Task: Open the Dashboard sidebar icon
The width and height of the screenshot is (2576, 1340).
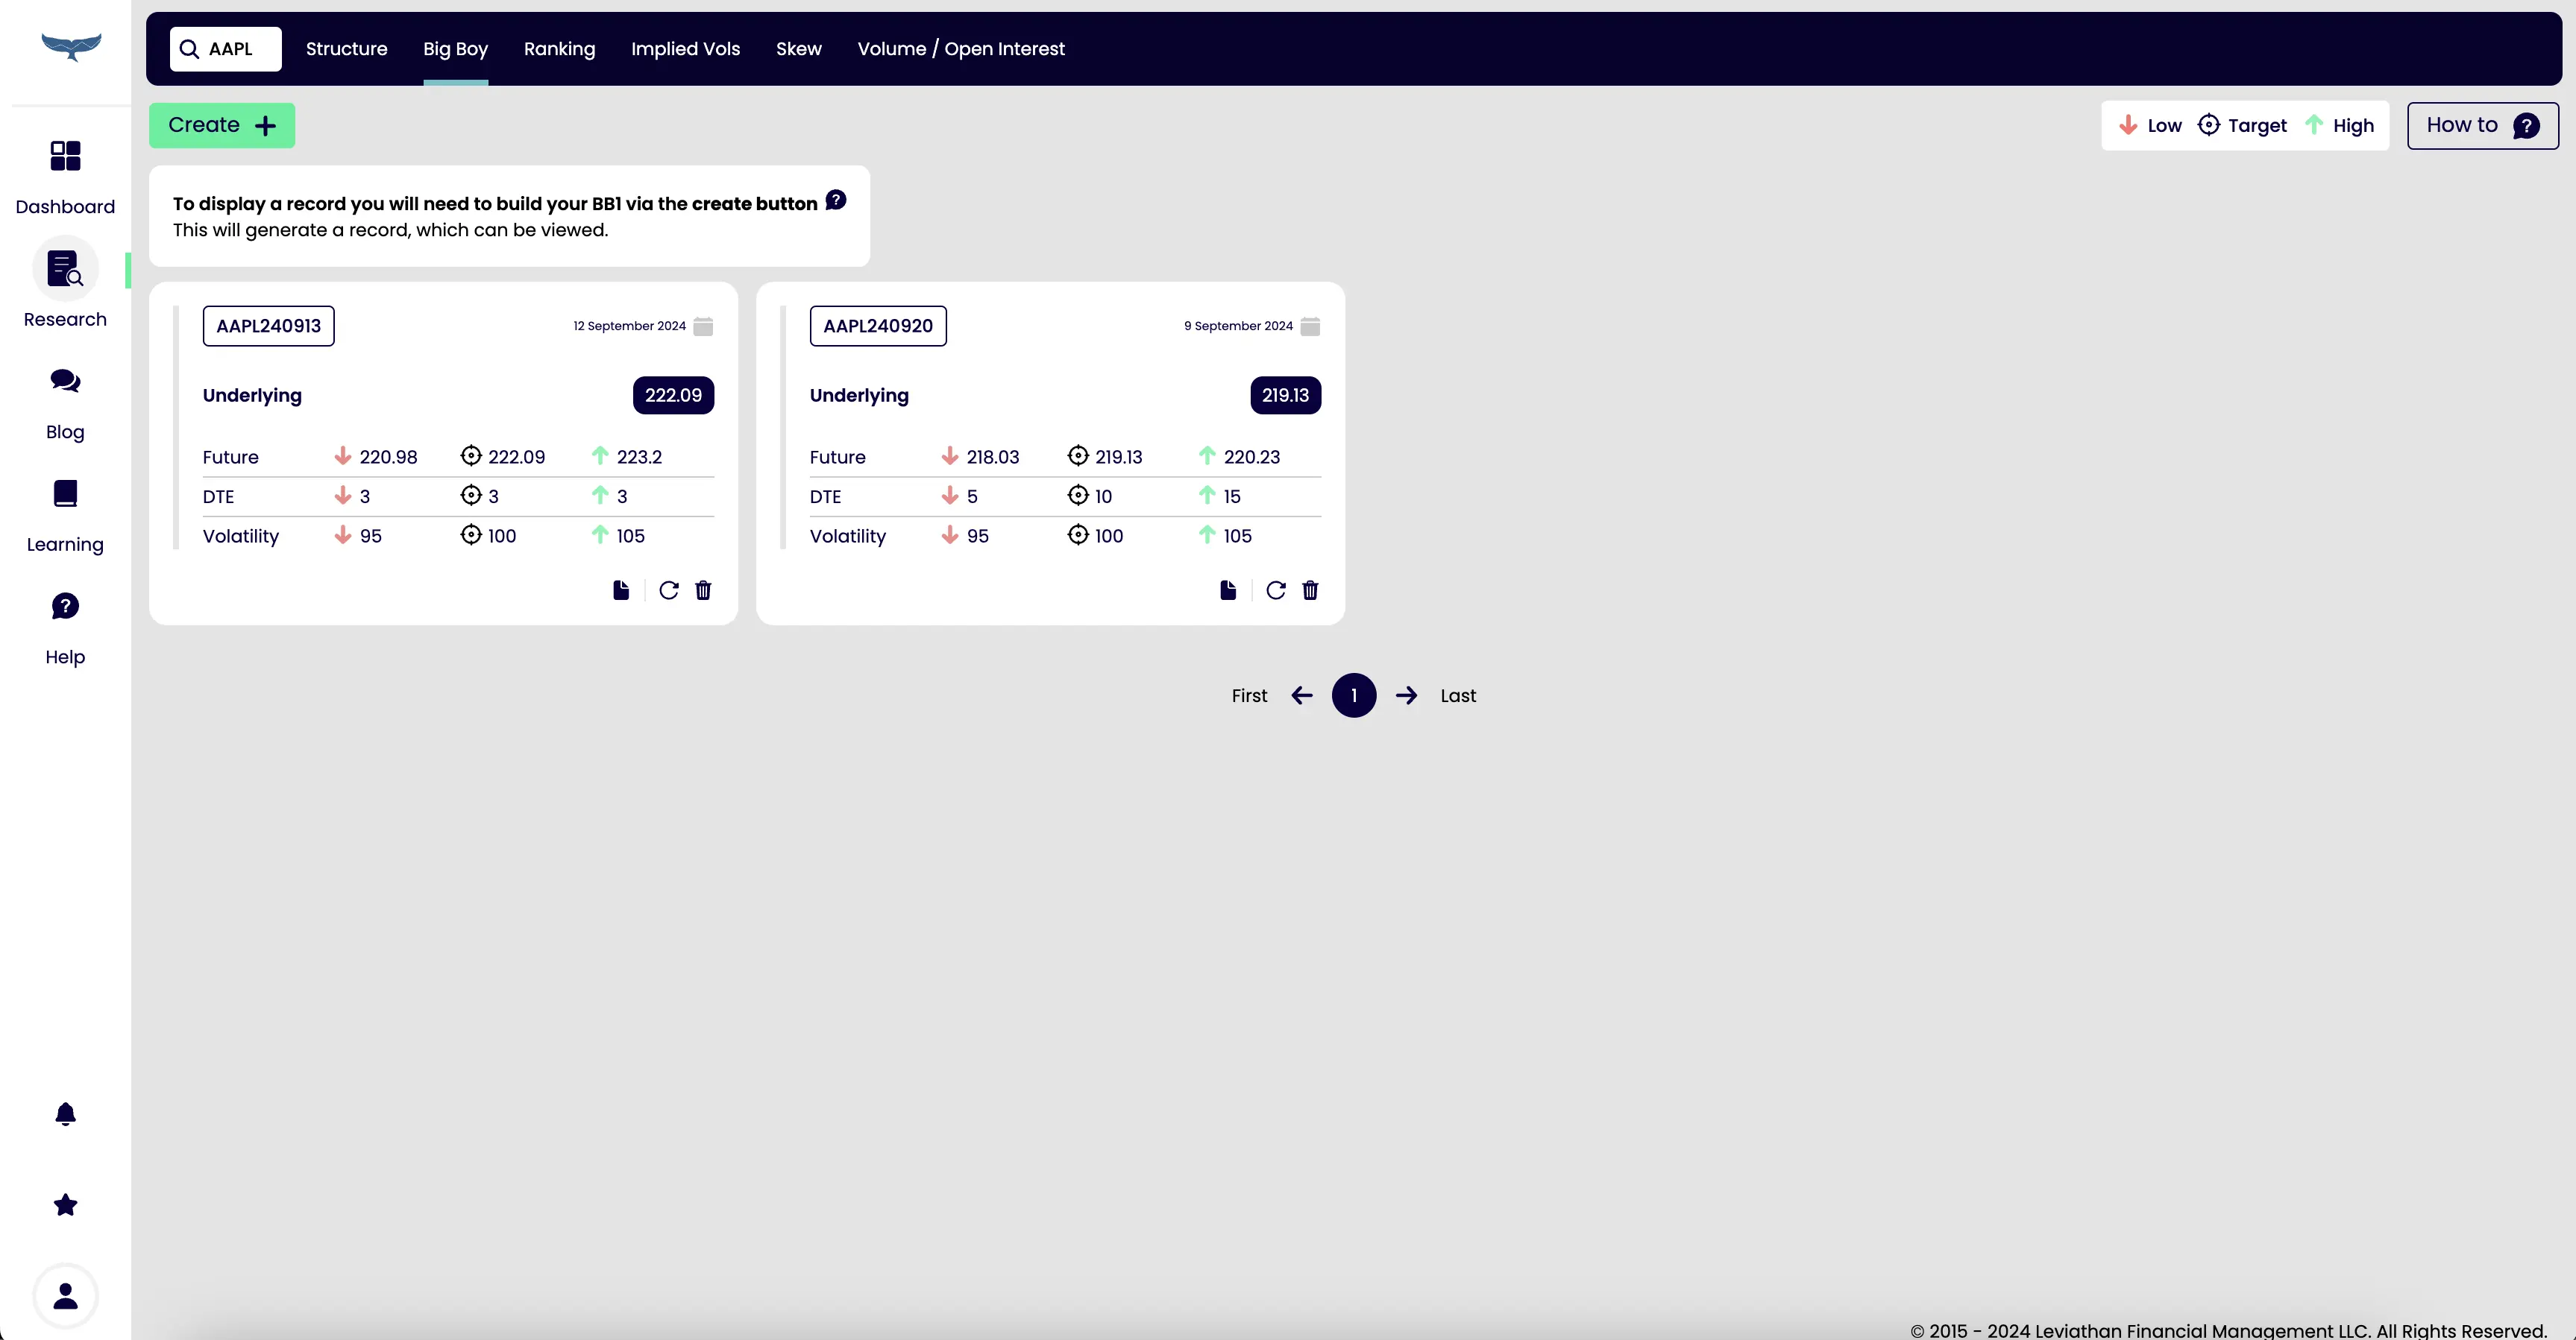Action: pos(65,156)
